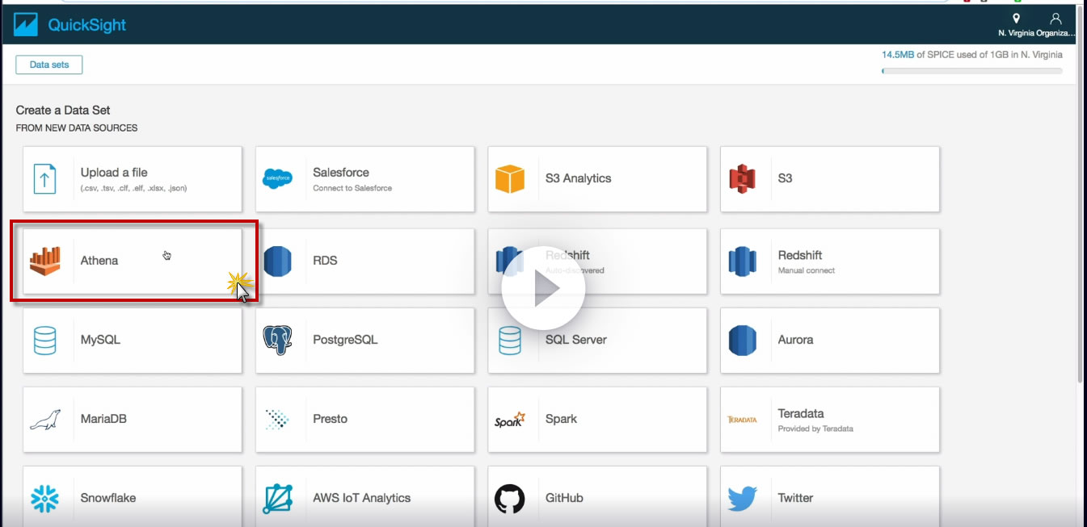Click the Snowflake icon
1087x527 pixels.
45,498
